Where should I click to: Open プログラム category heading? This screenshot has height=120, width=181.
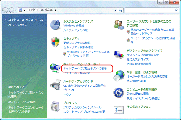coord(70,103)
